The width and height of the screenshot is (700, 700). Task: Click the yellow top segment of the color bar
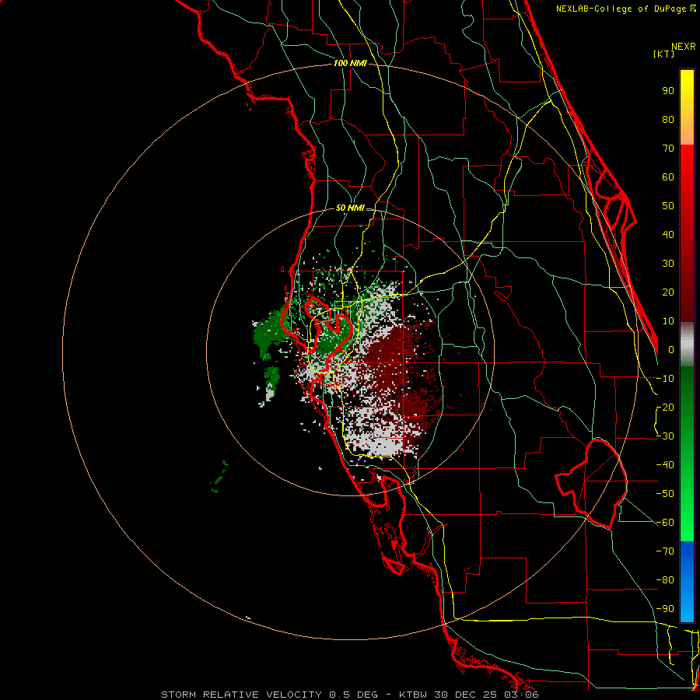[687, 107]
